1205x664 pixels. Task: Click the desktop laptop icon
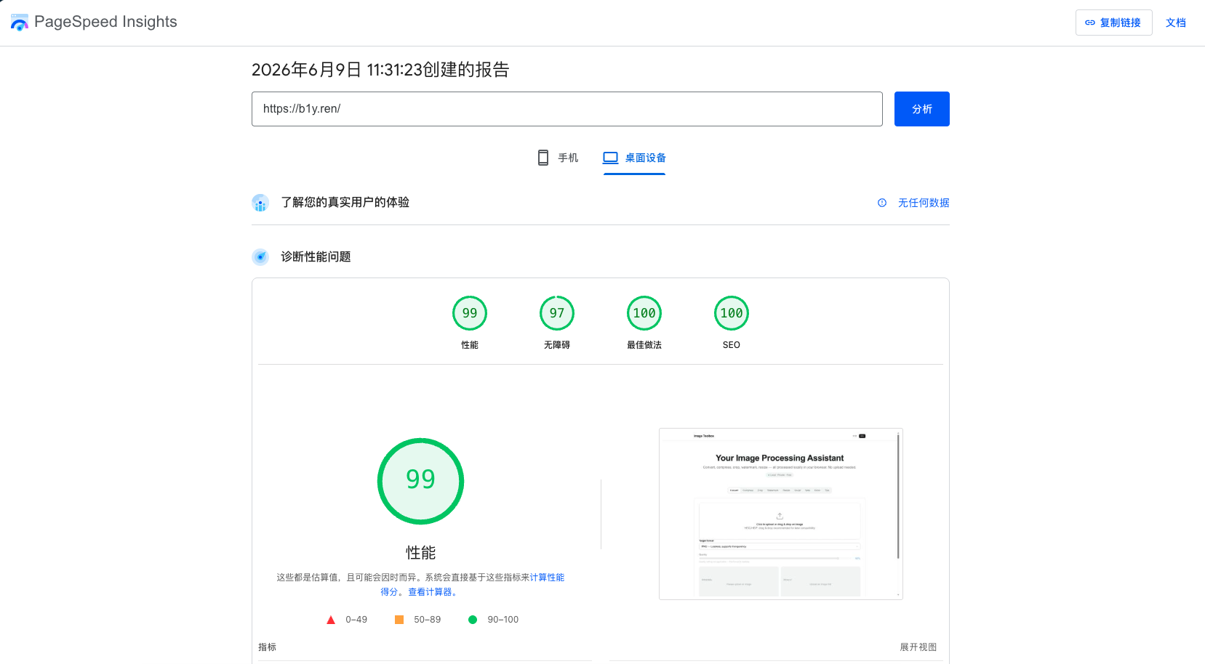click(x=610, y=158)
